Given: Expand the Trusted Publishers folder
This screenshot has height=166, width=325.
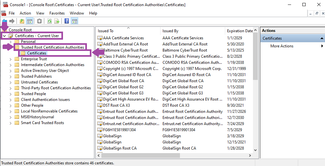Looking at the screenshot, I should coord(11,76).
